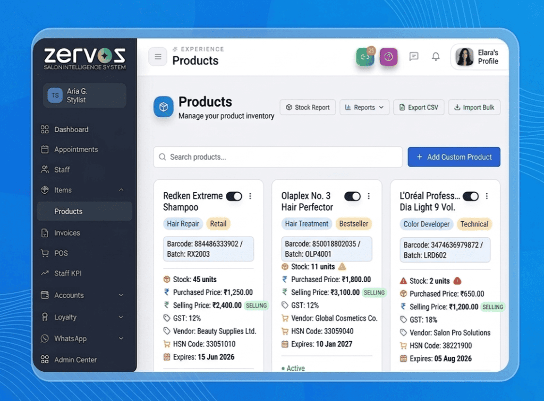
Task: Toggle the Olaplex No. 3 product switch
Action: point(352,196)
